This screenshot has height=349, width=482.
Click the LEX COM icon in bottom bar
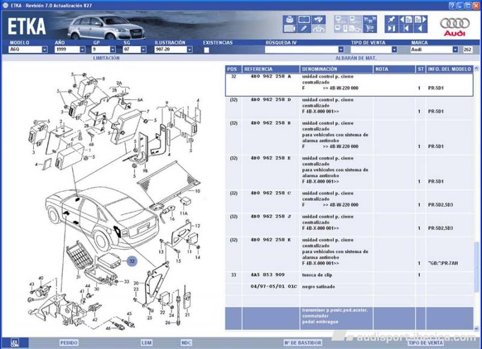click(x=14, y=342)
